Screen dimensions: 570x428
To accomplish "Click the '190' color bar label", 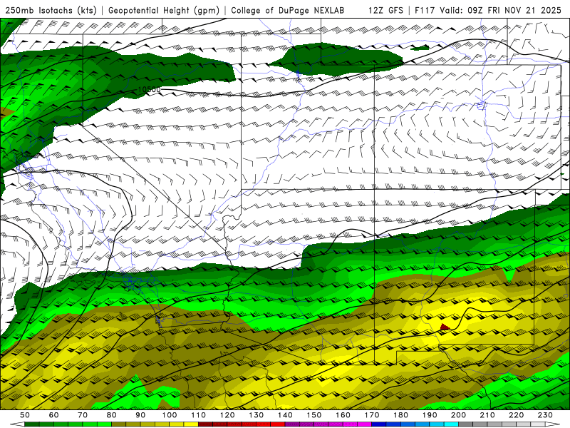I will tap(430, 415).
